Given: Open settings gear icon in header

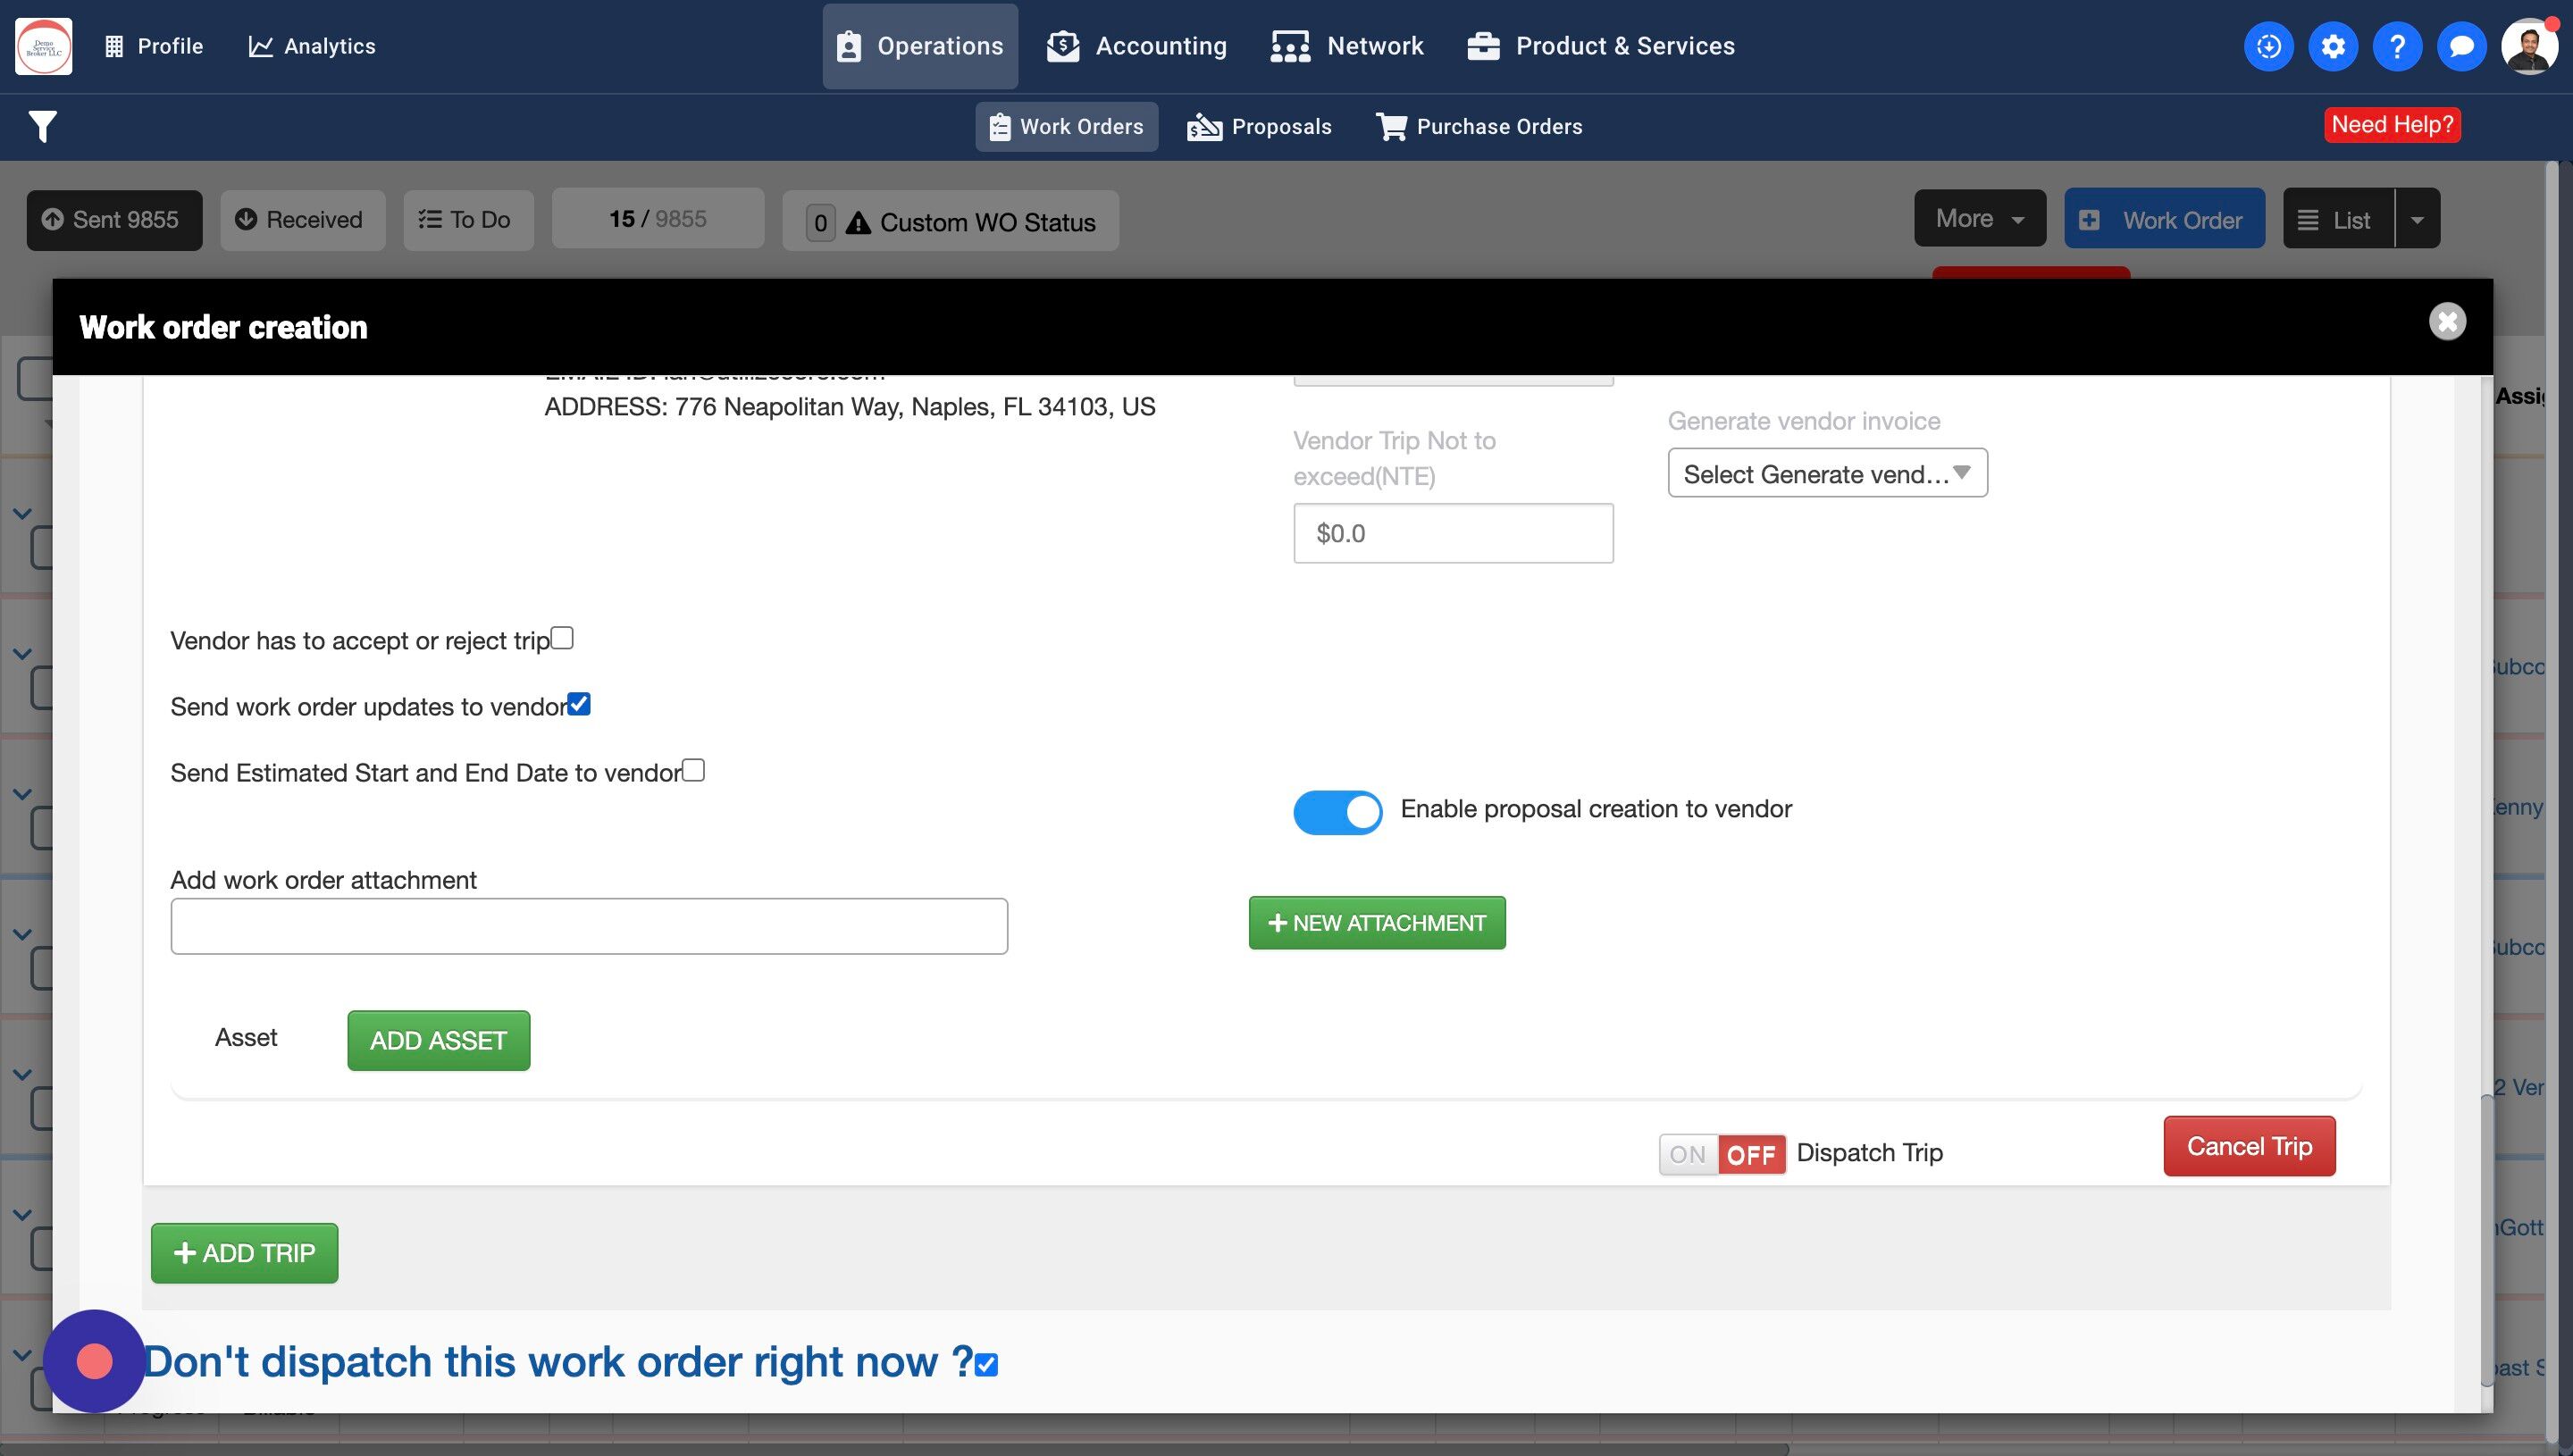Looking at the screenshot, I should (x=2332, y=46).
